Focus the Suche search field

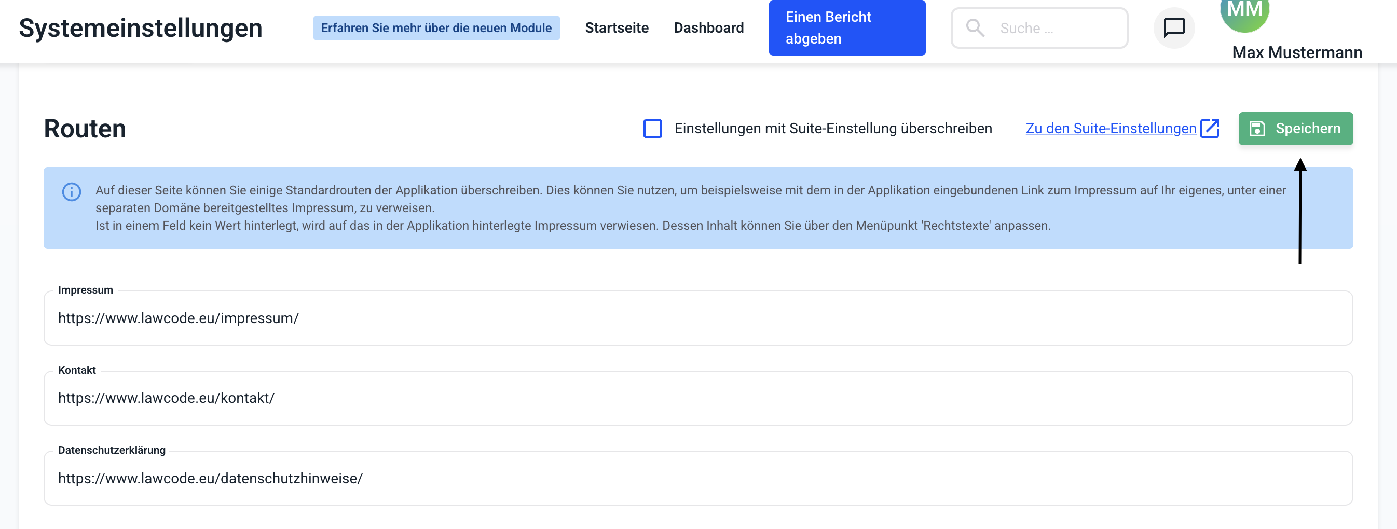(1058, 28)
